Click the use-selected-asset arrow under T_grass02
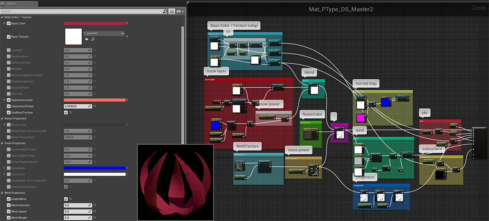489x221 pixels. tap(86, 40)
